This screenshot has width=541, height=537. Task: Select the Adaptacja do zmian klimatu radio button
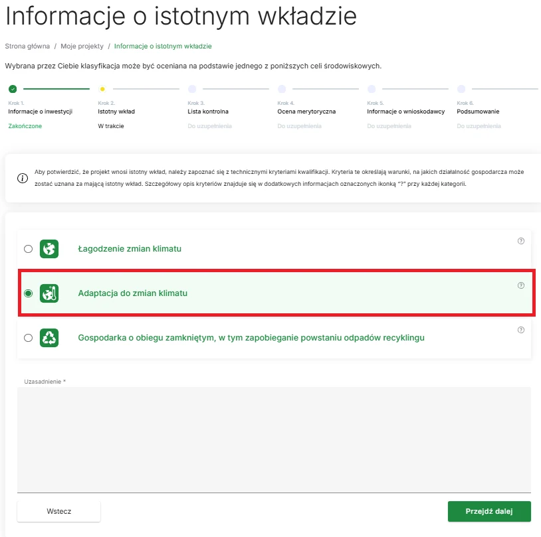point(28,293)
